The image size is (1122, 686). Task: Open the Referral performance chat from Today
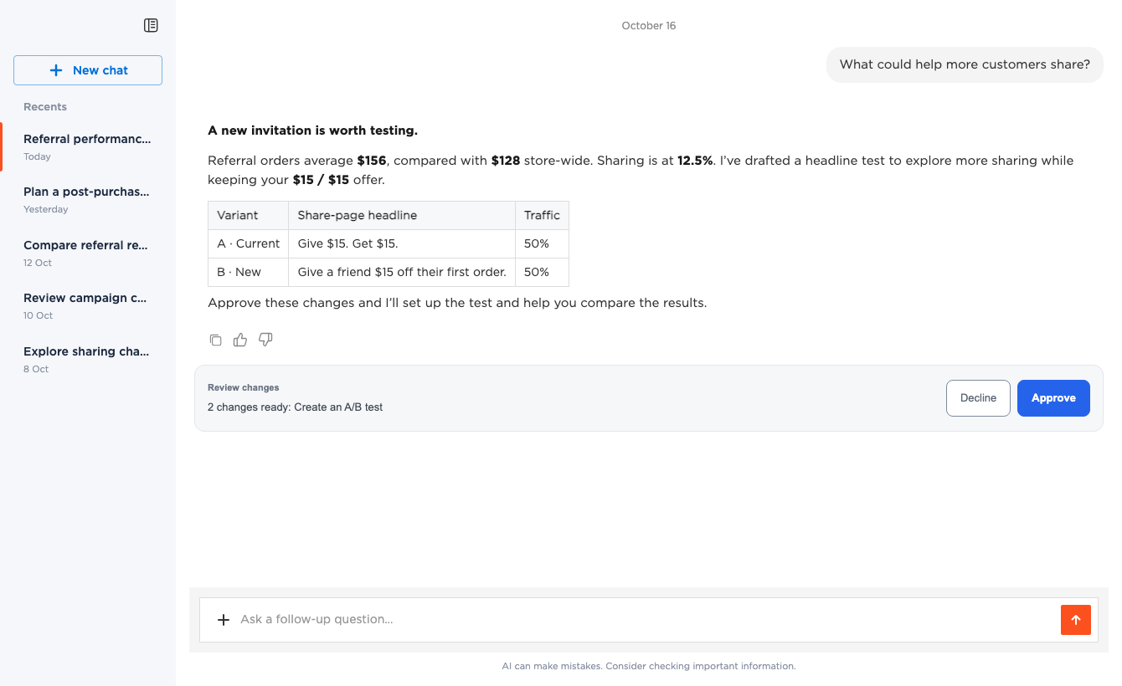[x=88, y=146]
